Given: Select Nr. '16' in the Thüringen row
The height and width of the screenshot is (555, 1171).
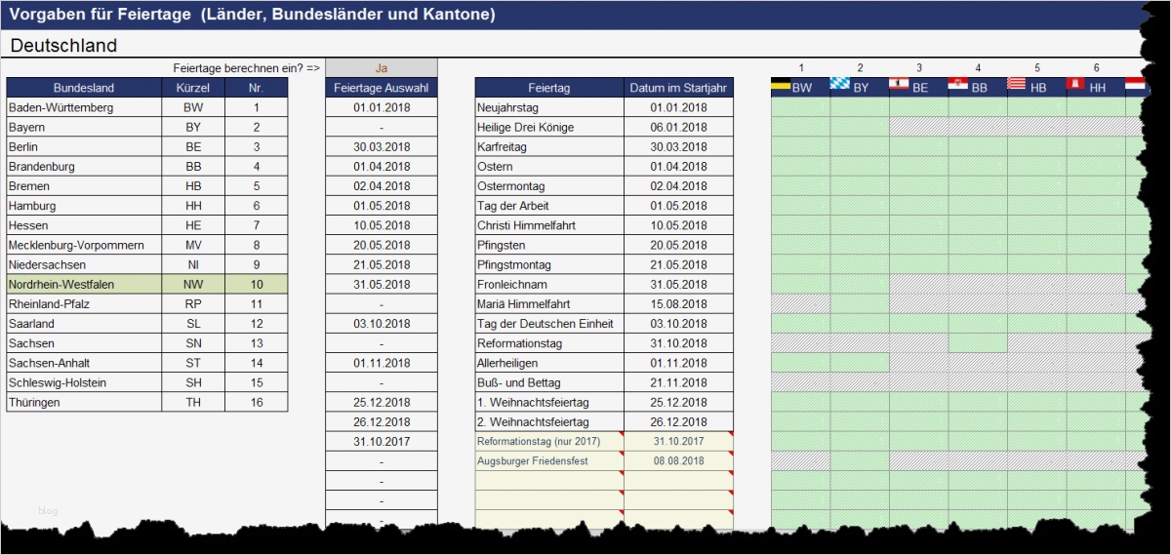Looking at the screenshot, I should pos(257,402).
